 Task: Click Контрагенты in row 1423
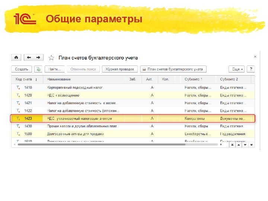pos(195,118)
